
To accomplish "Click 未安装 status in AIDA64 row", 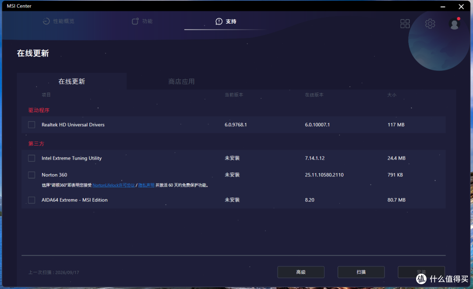I will [232, 200].
